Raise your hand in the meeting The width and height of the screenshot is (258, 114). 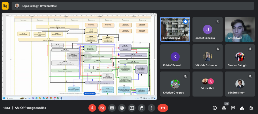click(x=142, y=108)
